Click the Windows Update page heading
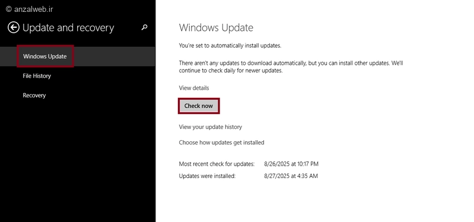 tap(216, 27)
